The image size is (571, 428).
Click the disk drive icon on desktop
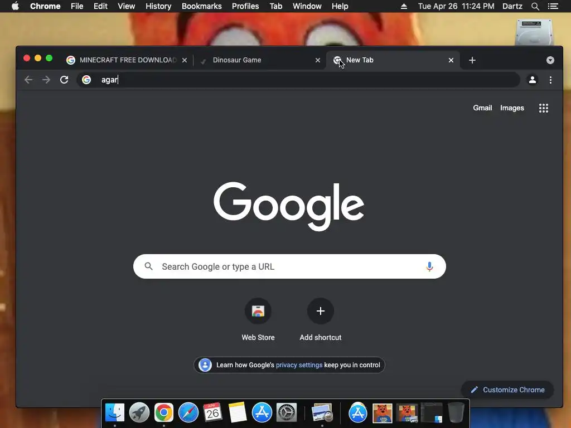[534, 32]
